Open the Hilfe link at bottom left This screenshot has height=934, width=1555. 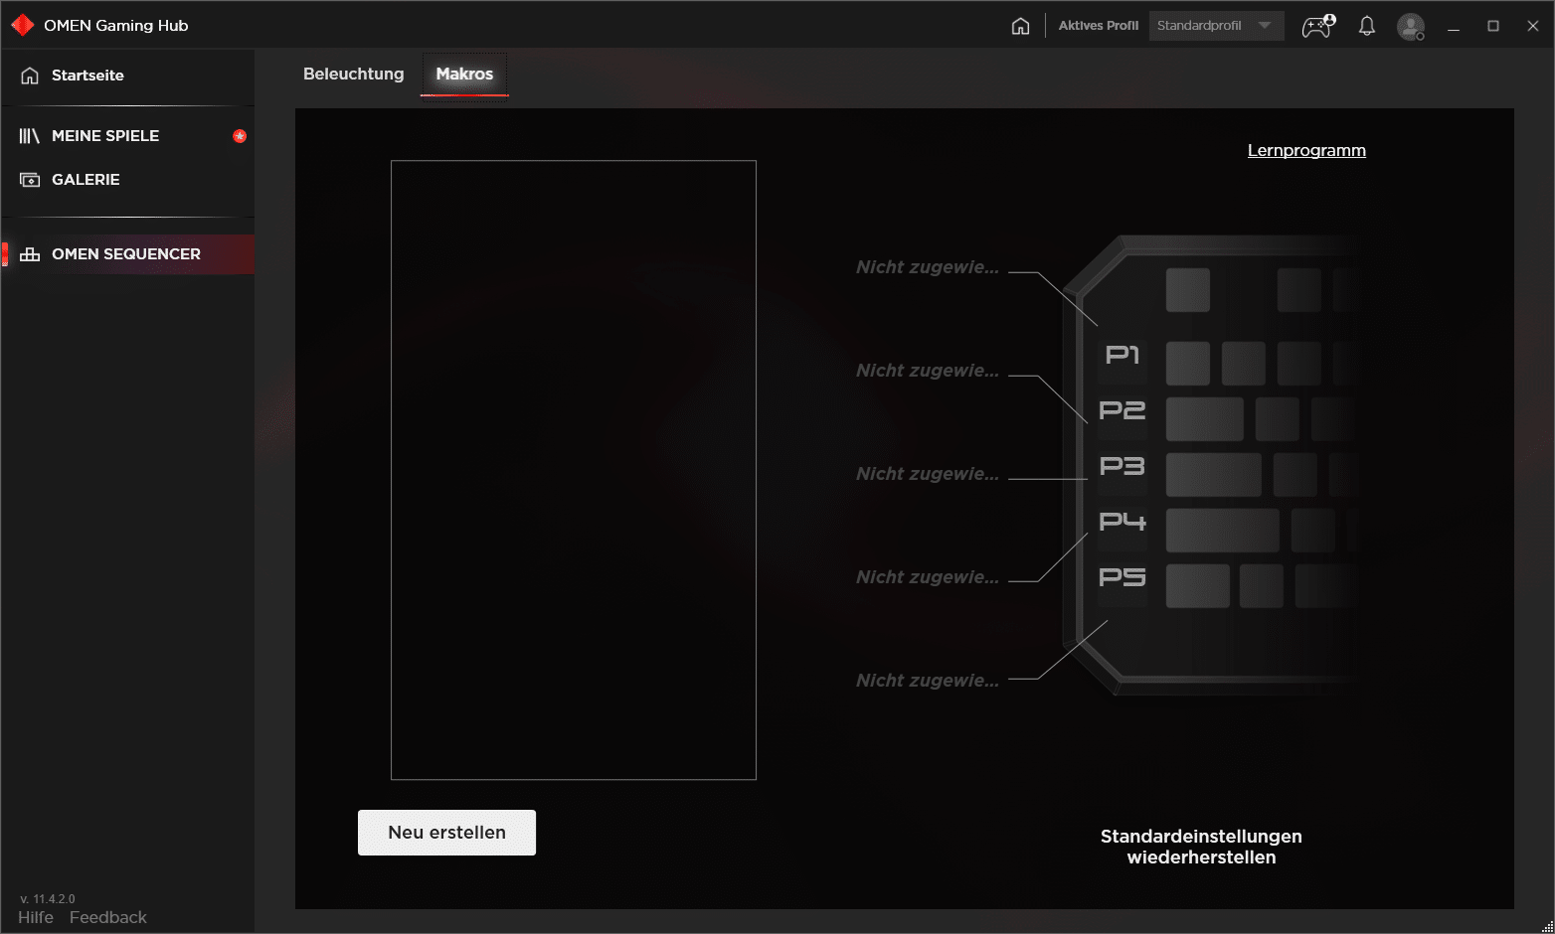point(36,917)
